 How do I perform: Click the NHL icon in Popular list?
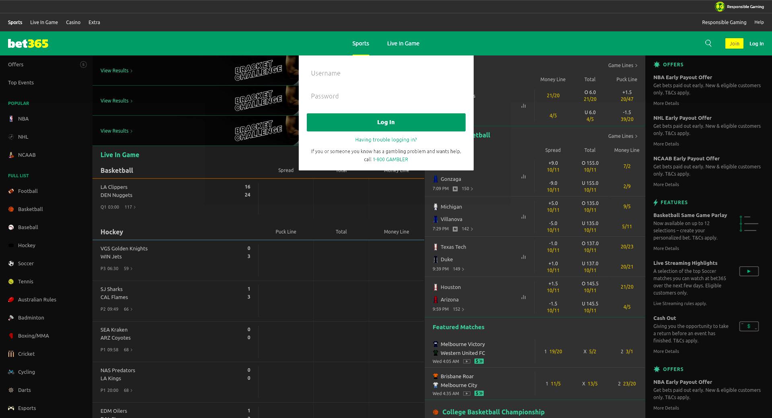coord(11,137)
